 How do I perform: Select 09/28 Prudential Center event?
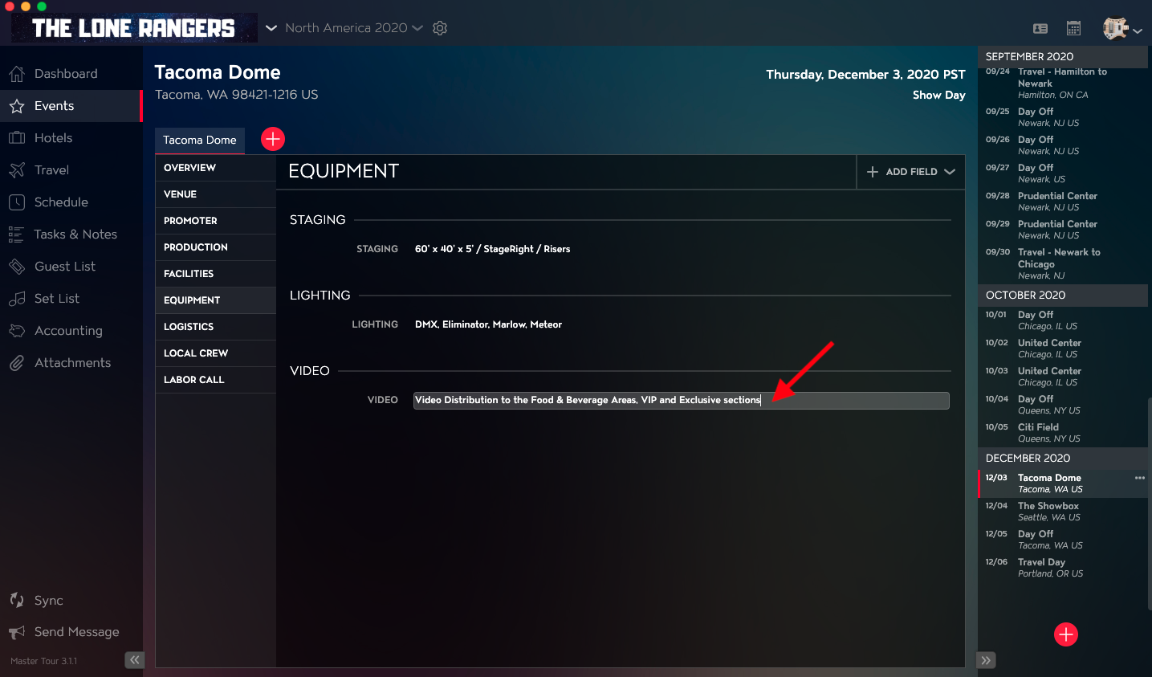(x=1063, y=202)
